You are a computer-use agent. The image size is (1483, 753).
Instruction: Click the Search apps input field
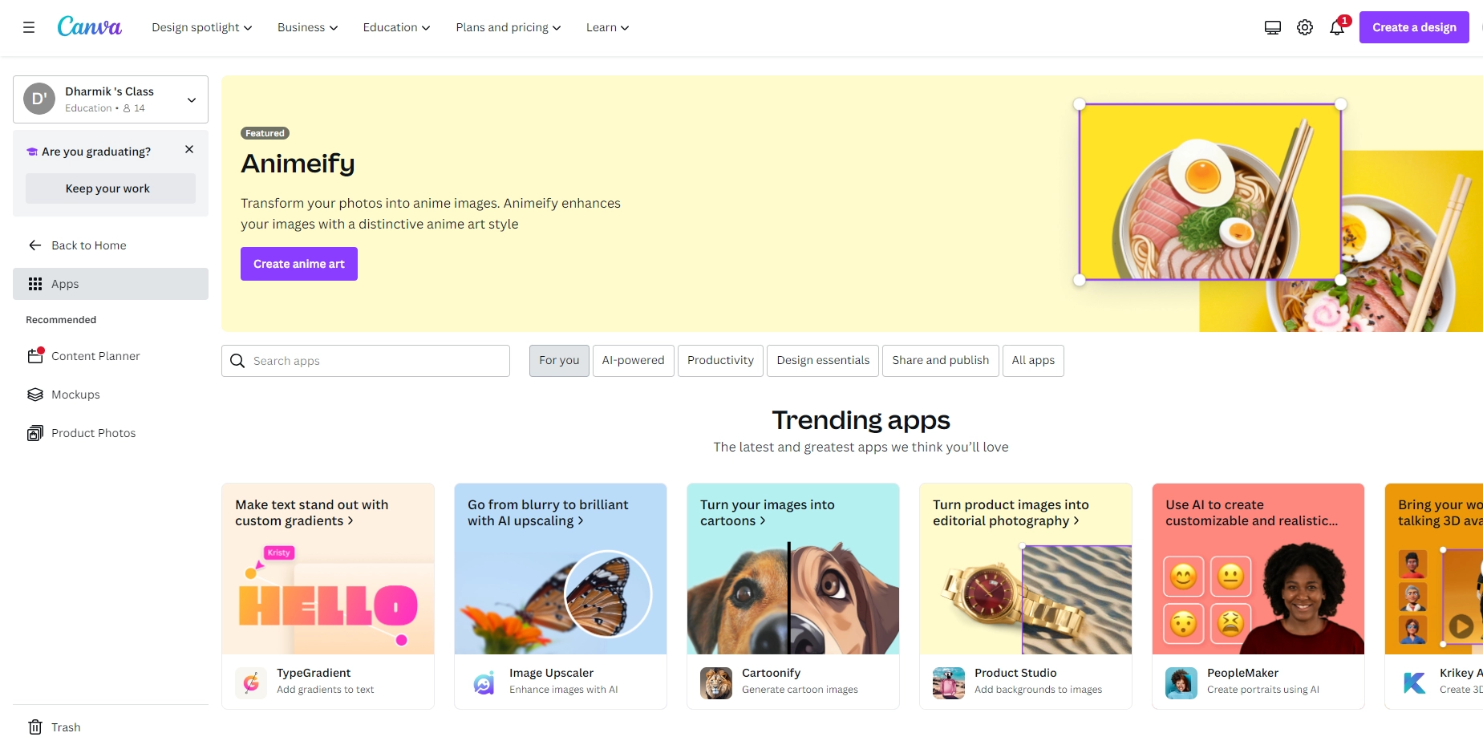click(377, 361)
